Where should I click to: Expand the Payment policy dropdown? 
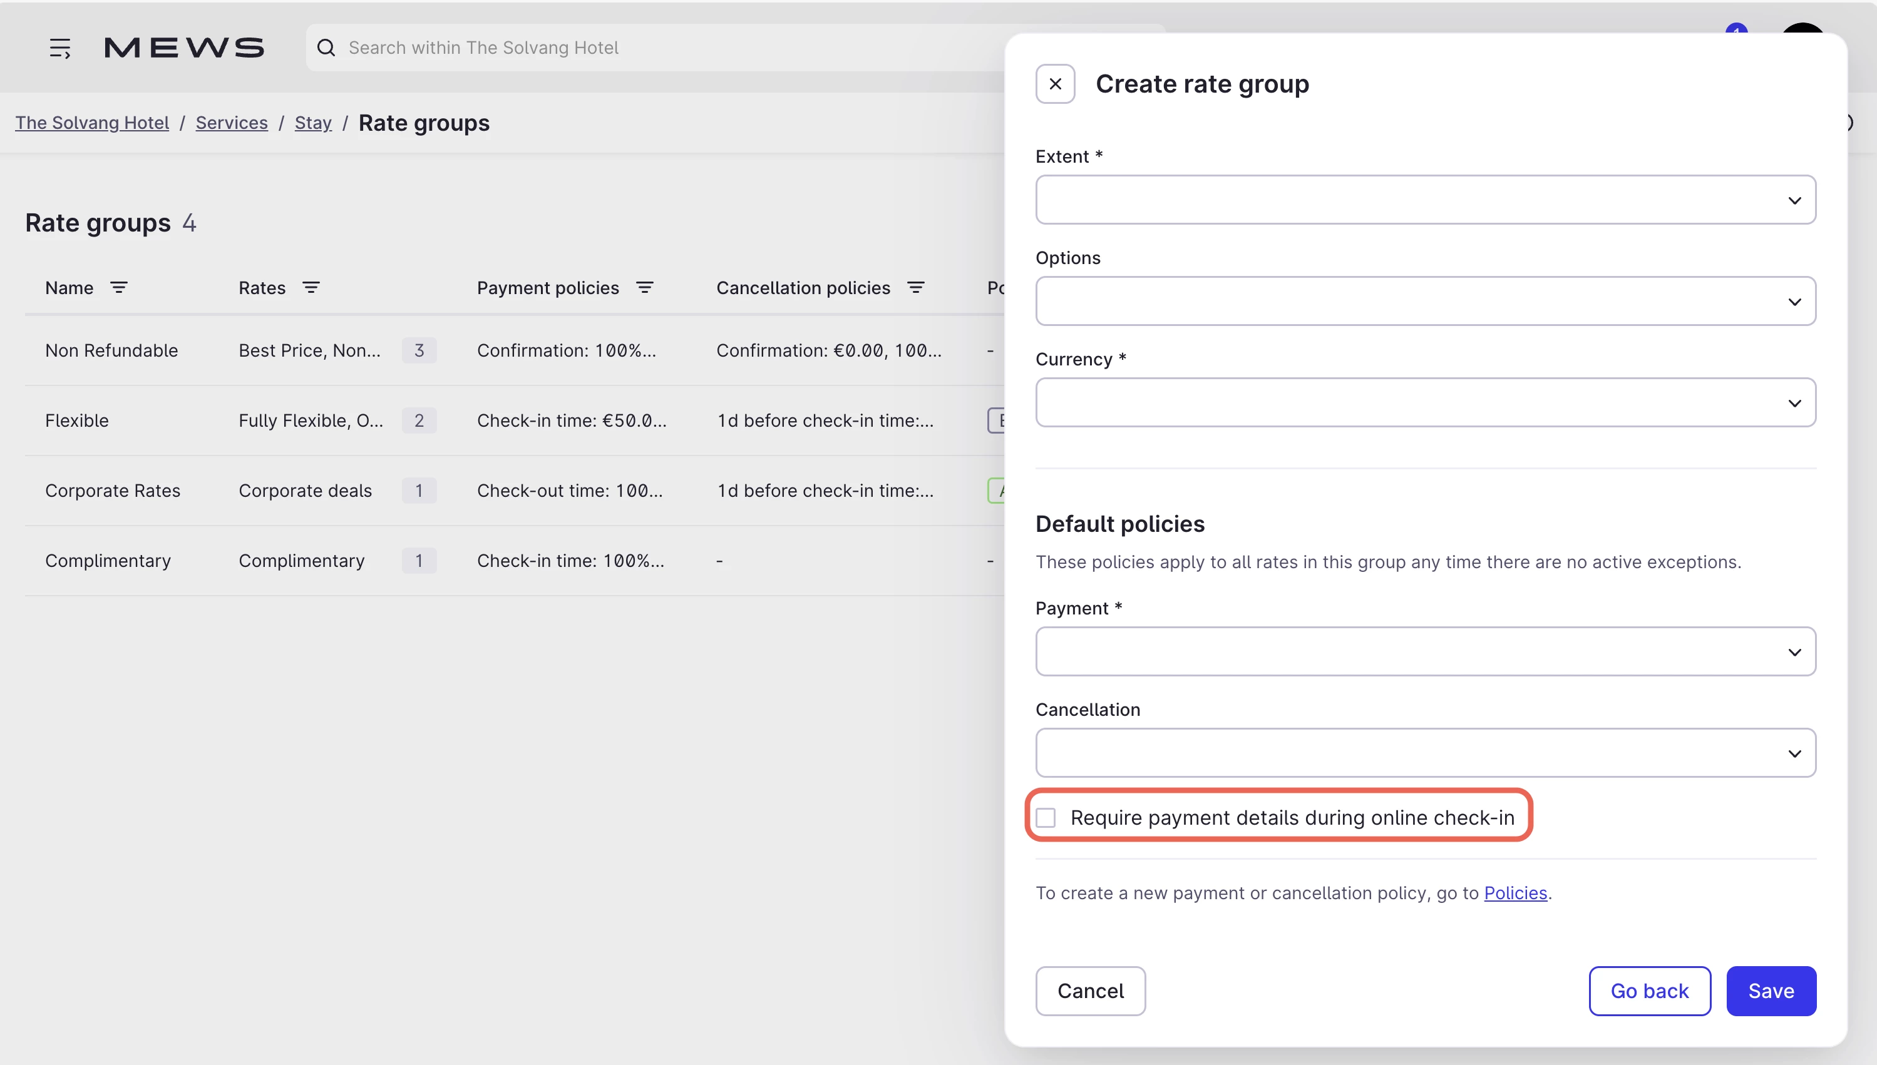(1424, 651)
